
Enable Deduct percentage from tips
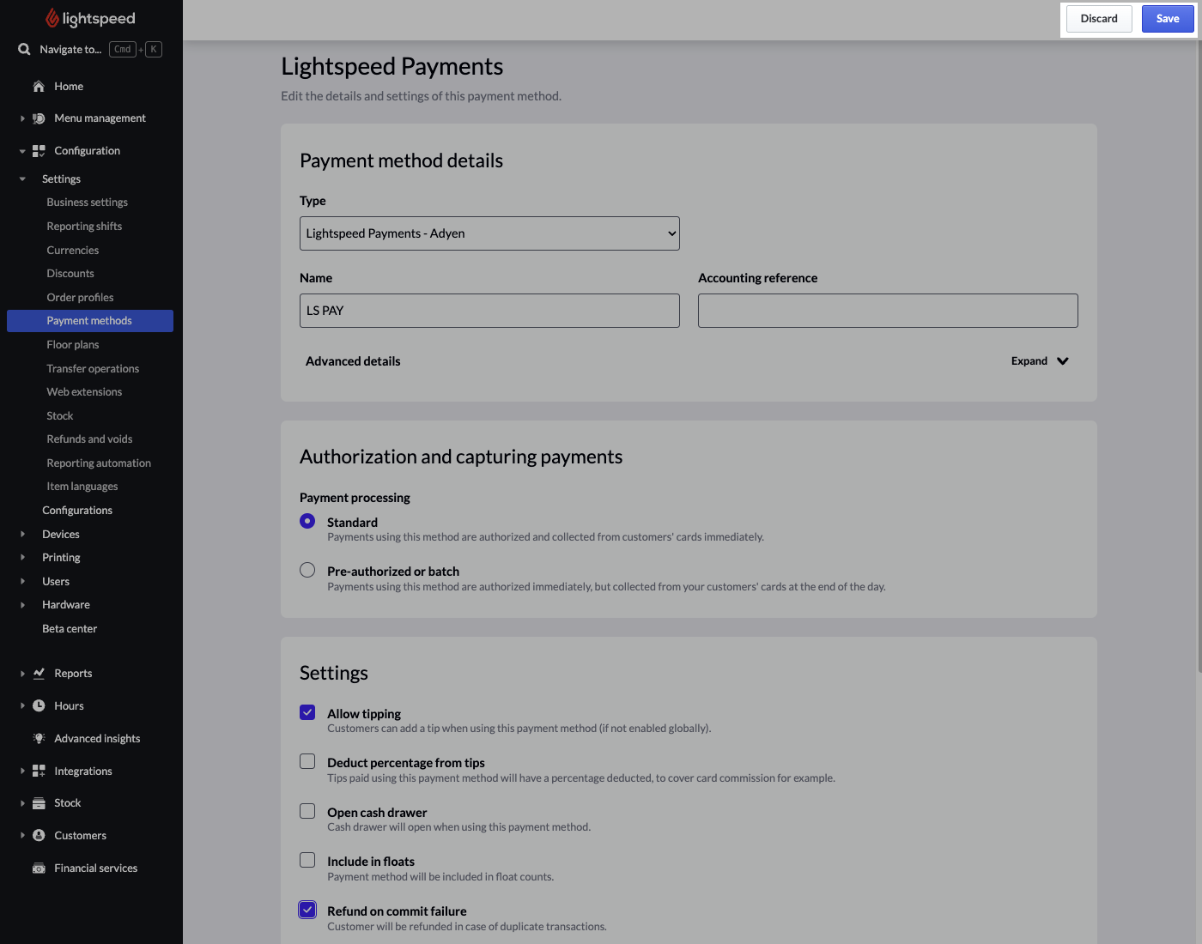click(x=307, y=761)
